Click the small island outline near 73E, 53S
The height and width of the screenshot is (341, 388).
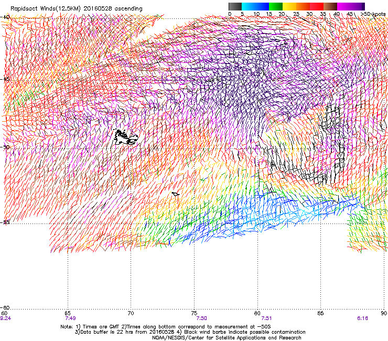point(176,194)
